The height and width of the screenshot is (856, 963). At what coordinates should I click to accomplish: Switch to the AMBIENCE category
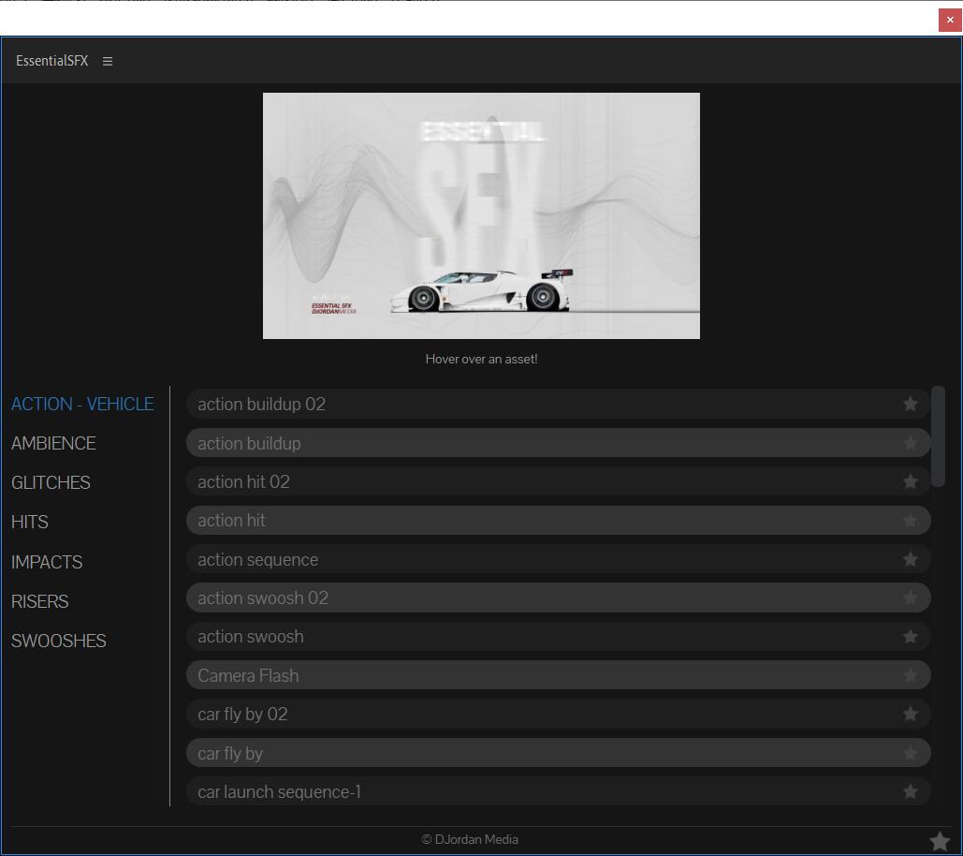53,443
